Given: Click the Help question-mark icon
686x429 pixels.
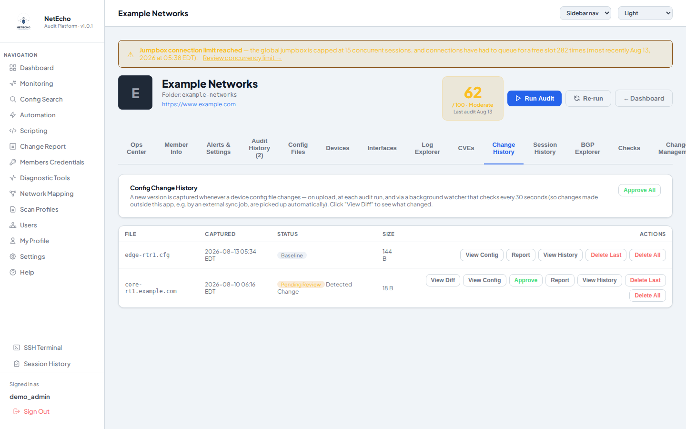Looking at the screenshot, I should pos(13,272).
